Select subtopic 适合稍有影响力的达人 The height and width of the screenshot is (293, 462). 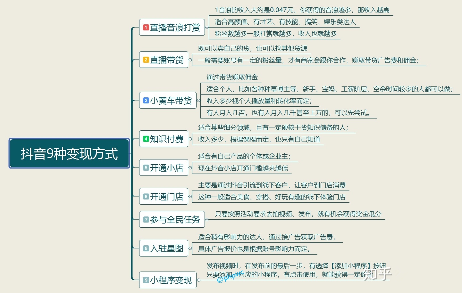[267, 237]
